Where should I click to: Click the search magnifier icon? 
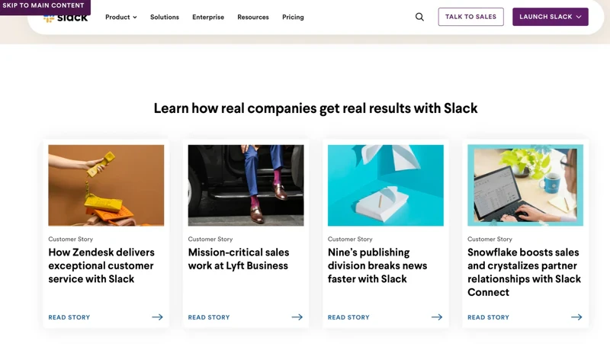coord(419,17)
